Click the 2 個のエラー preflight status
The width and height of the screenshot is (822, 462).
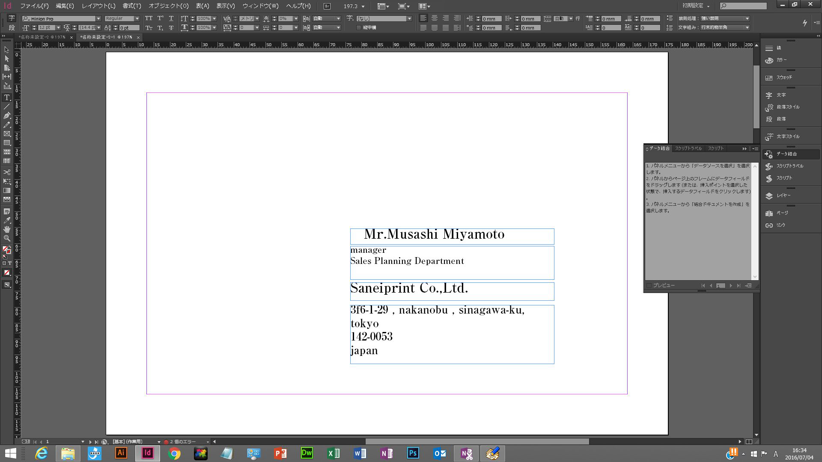(x=183, y=441)
